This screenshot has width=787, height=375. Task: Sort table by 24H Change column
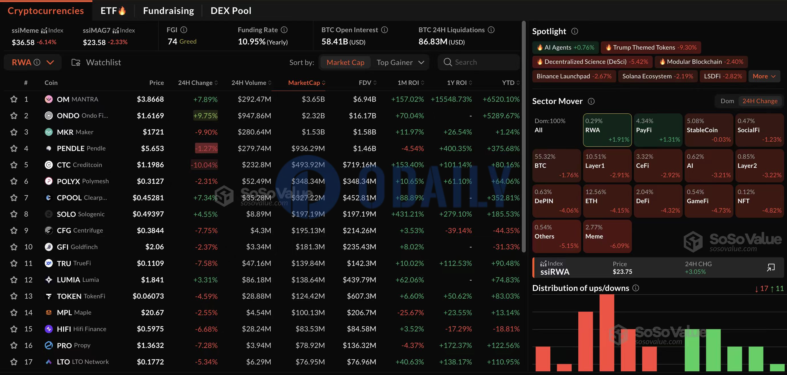click(198, 83)
